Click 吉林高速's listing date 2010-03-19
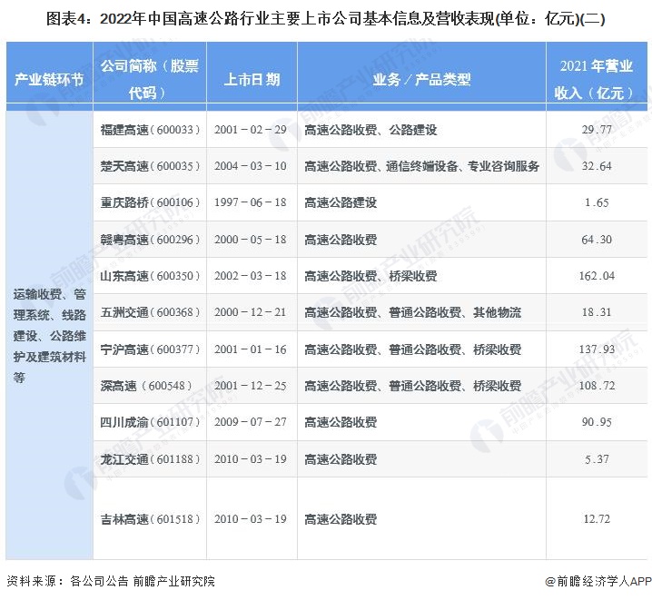This screenshot has width=652, height=600. tap(251, 519)
